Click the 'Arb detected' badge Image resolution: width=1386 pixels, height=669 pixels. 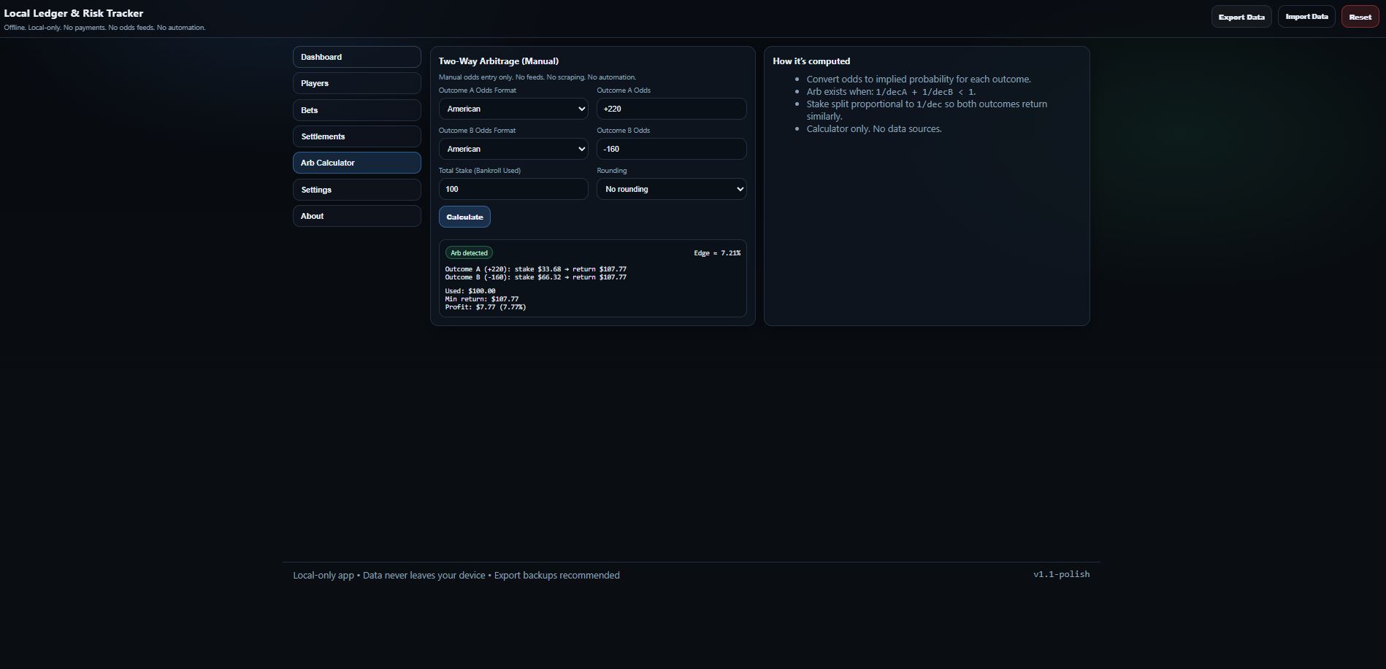(469, 253)
